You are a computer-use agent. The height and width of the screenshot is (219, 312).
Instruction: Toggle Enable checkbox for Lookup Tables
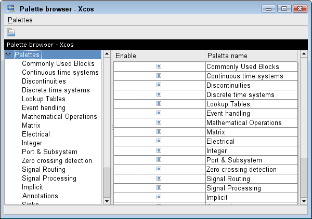(x=159, y=104)
